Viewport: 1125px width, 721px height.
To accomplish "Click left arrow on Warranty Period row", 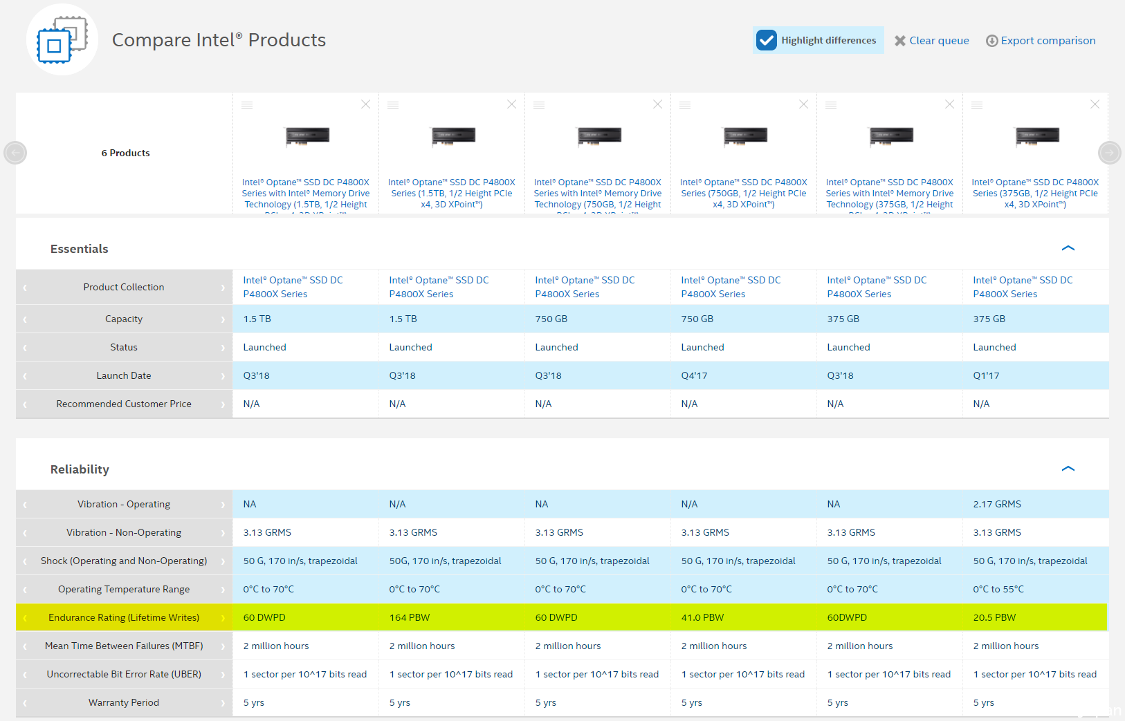I will pos(25,703).
